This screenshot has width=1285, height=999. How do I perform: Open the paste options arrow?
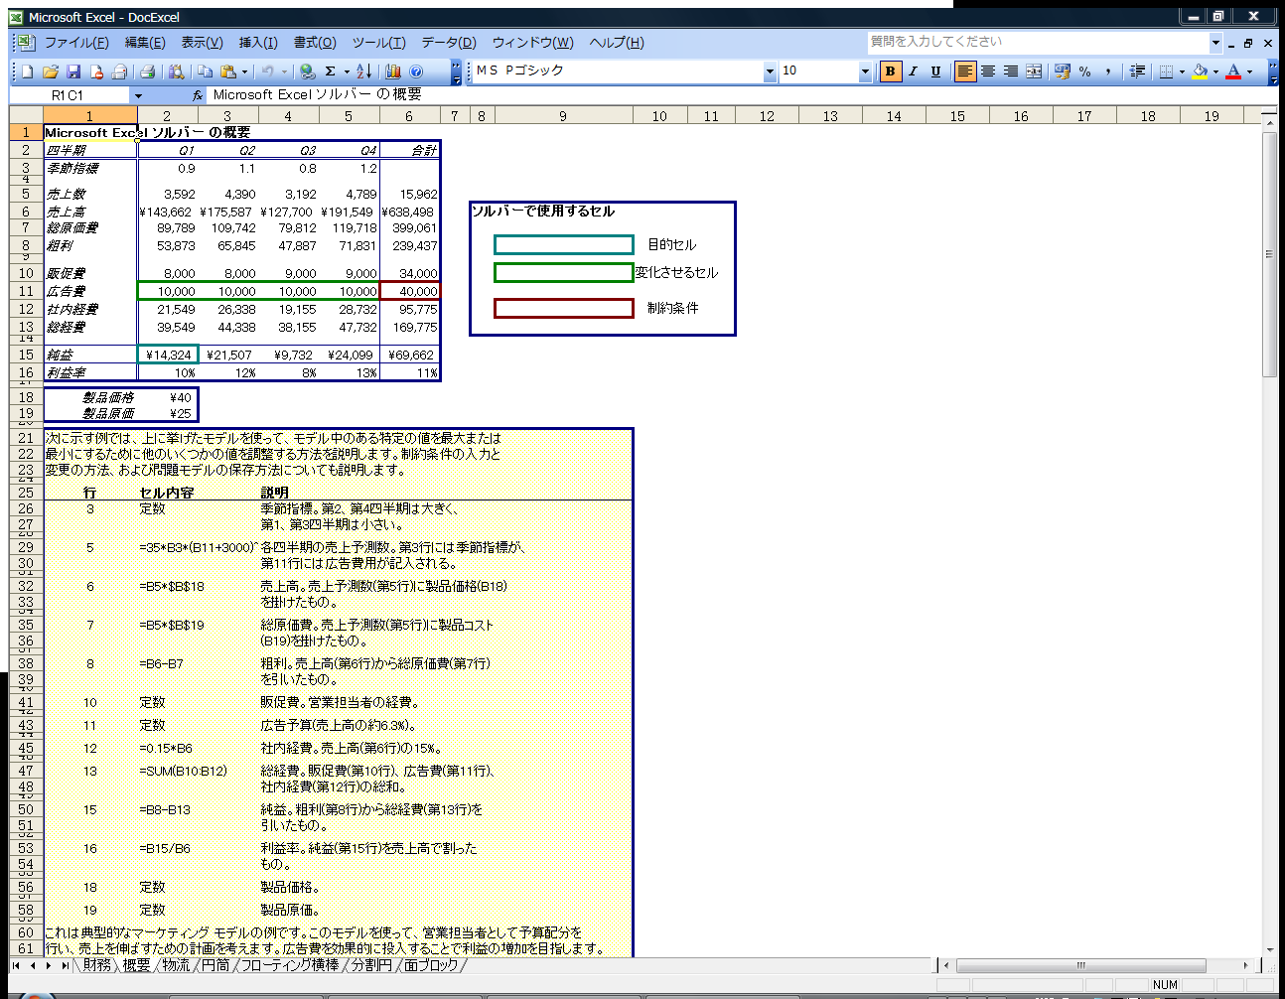pyautogui.click(x=244, y=71)
